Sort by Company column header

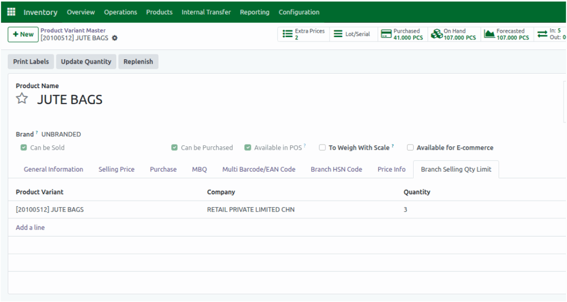point(221,192)
